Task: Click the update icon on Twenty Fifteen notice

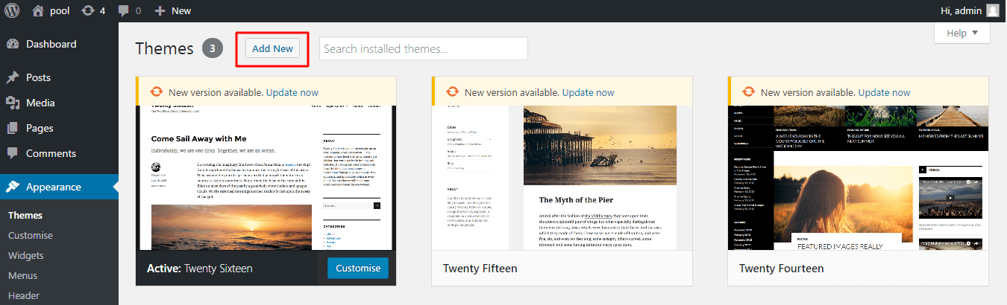Action: tap(453, 92)
